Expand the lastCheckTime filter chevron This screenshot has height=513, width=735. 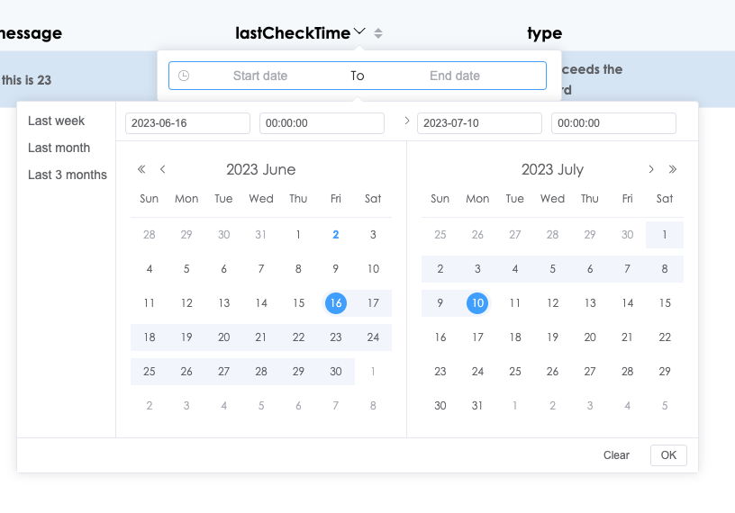coord(360,32)
